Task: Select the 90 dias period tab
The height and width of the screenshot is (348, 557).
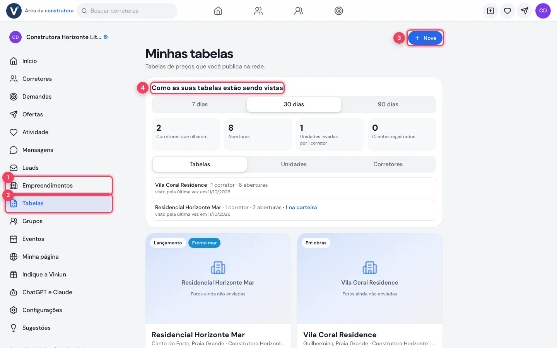Action: (x=388, y=104)
